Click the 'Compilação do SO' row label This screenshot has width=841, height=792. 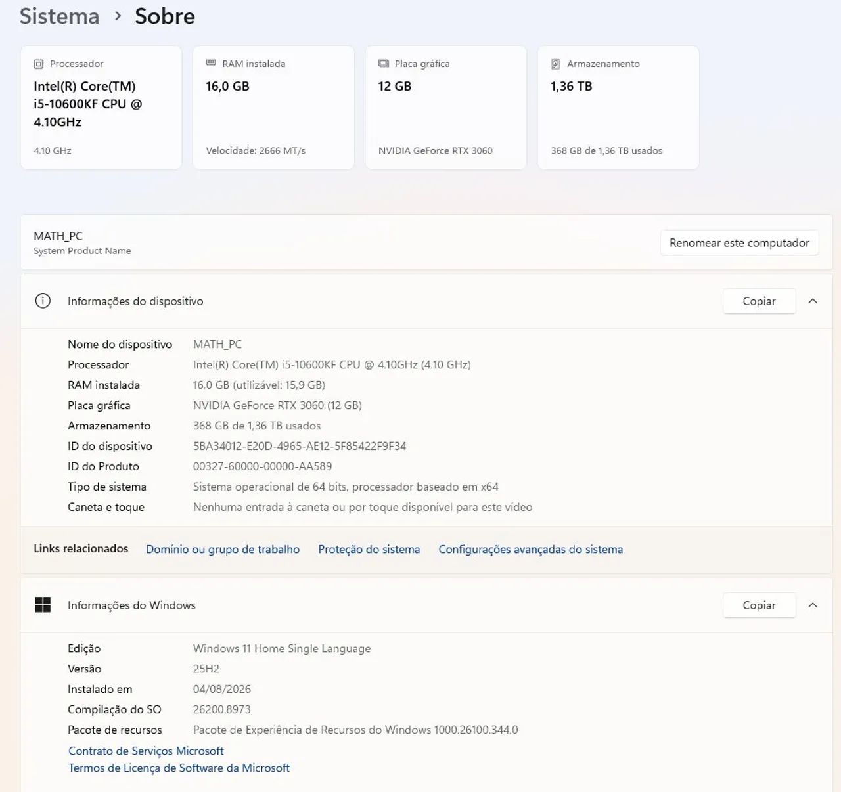pos(114,709)
